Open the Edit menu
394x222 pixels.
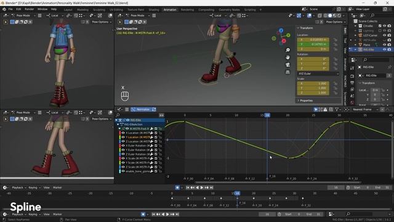18,9
